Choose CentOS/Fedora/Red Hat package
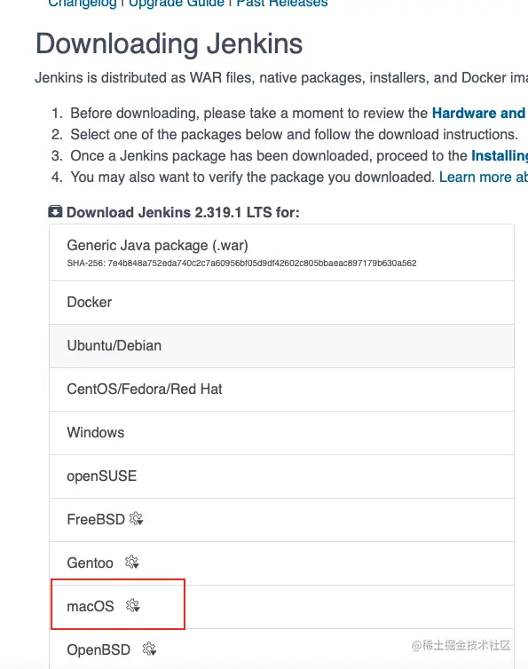Image resolution: width=528 pixels, height=669 pixels. [281, 390]
